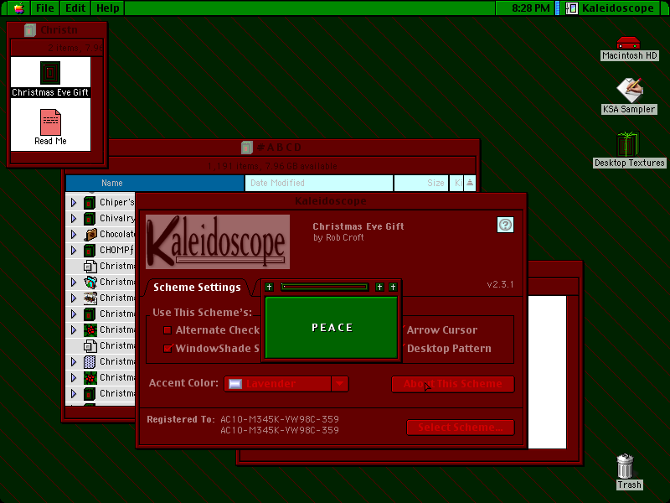670x503 pixels.
Task: Click the Kaleidoscope application menu icon
Action: [572, 8]
